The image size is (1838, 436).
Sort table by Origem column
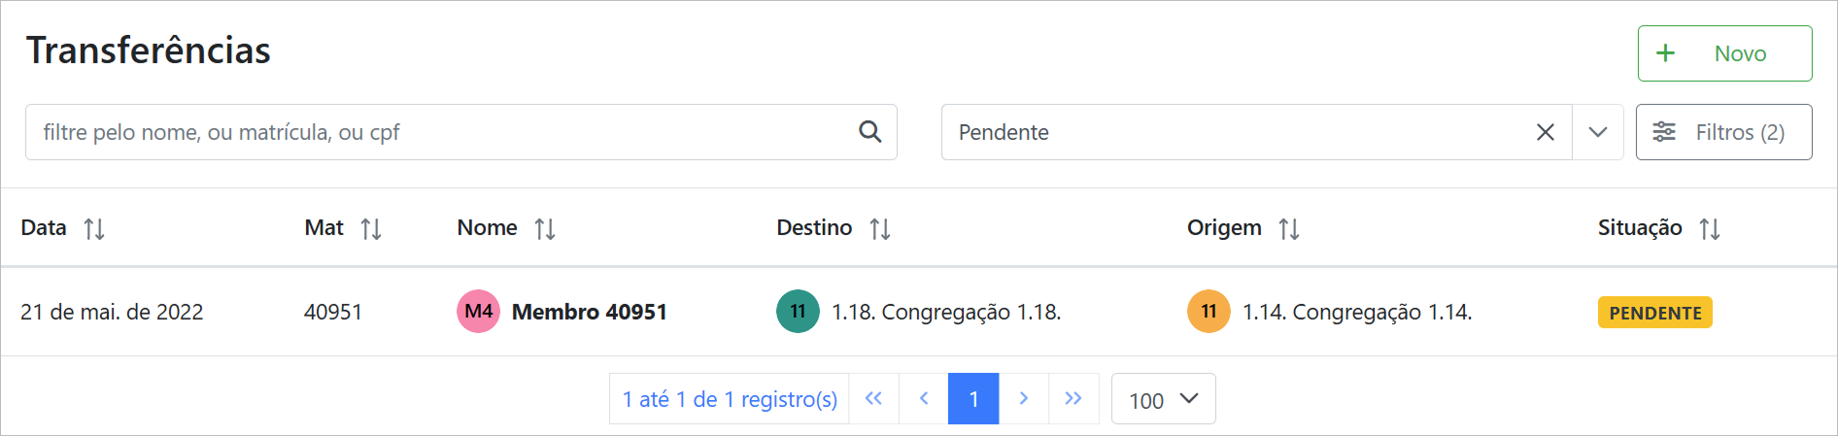point(1289,229)
